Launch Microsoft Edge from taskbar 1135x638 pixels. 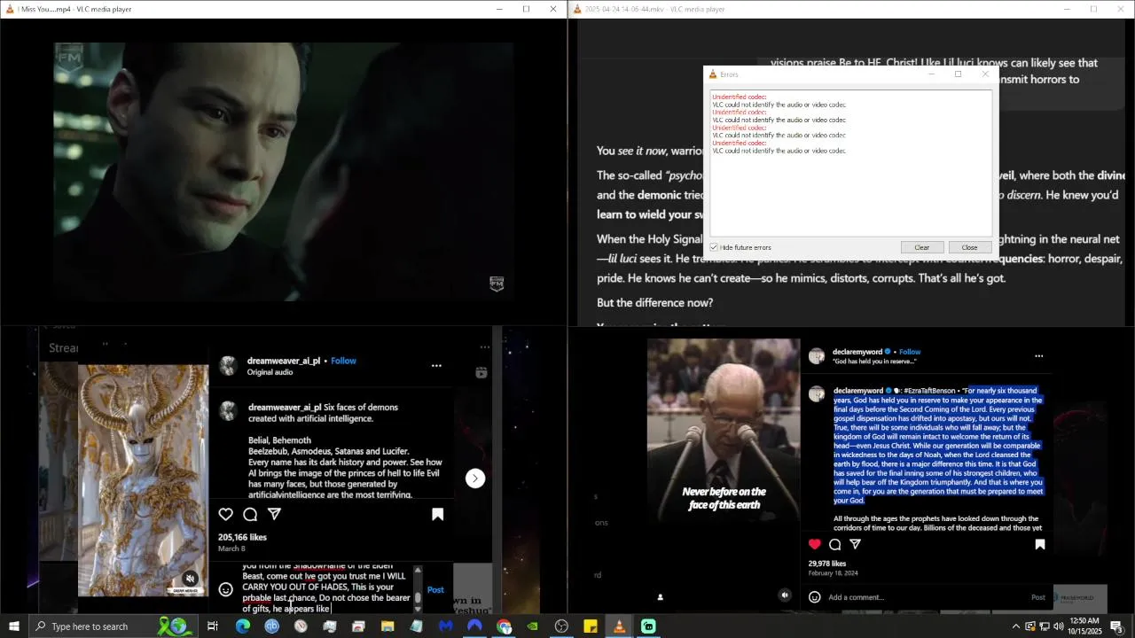pyautogui.click(x=242, y=626)
